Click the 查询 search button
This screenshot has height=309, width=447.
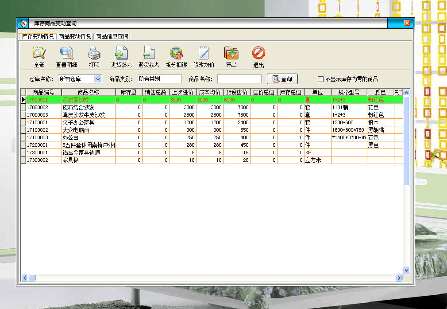[x=282, y=79]
